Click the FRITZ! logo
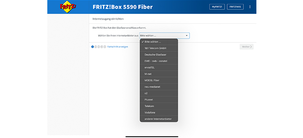303x138 pixels. (68, 7)
